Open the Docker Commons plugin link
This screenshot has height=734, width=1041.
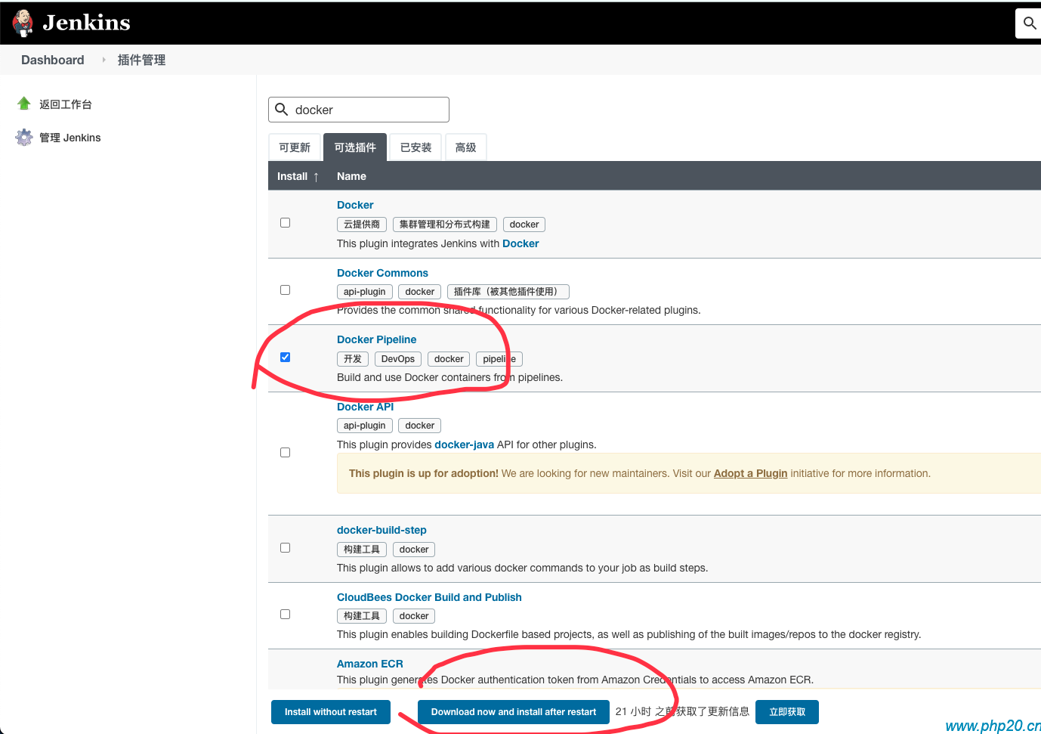tap(382, 273)
